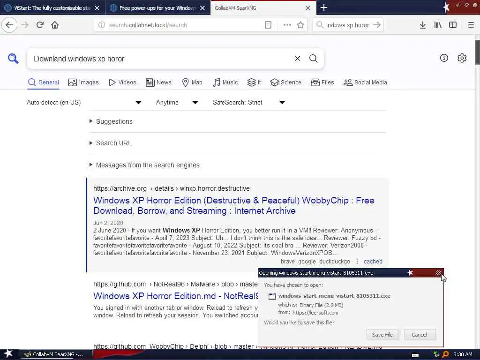Open the Anytime time range dropdown
This screenshot has width=480, height=360.
177,102
